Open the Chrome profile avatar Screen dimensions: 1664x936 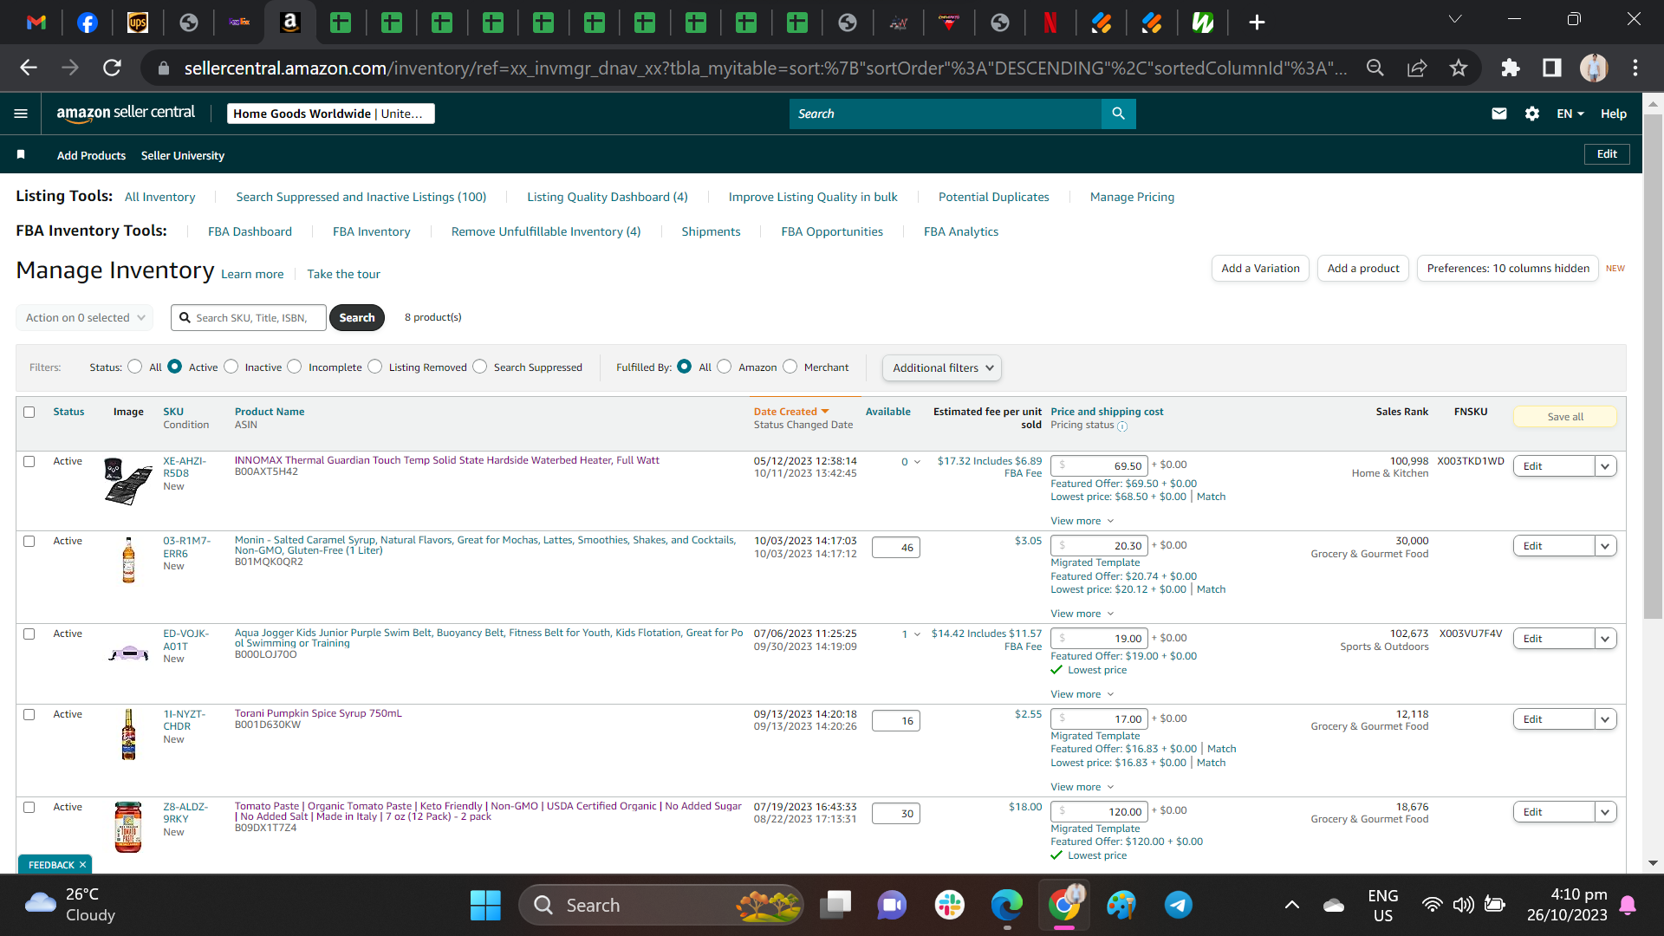(1593, 68)
